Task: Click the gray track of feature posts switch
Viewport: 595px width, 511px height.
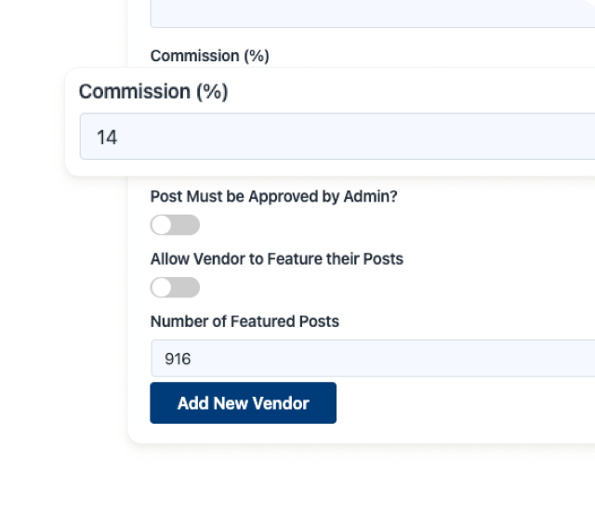Action: (188, 287)
